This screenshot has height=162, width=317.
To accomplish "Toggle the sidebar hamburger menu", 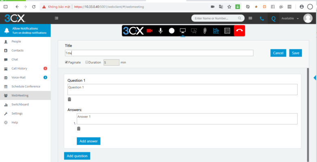I will [x=56, y=18].
